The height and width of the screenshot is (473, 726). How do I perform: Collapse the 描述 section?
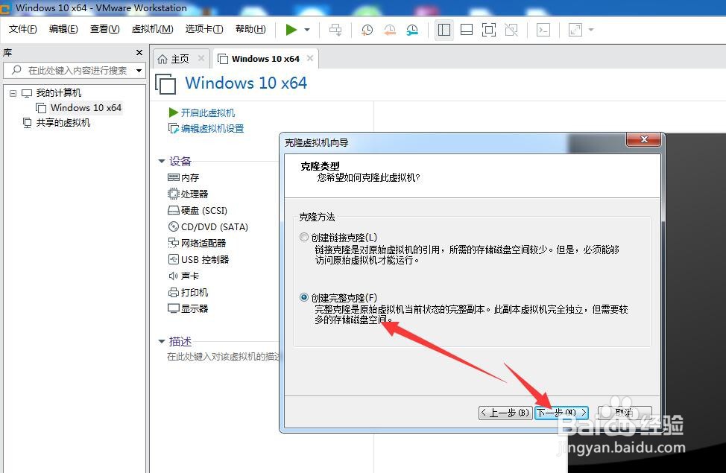tap(162, 341)
